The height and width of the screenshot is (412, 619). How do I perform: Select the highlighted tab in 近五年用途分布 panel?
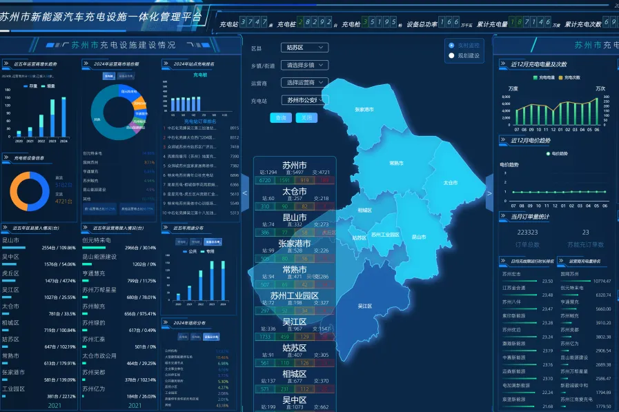212,242
